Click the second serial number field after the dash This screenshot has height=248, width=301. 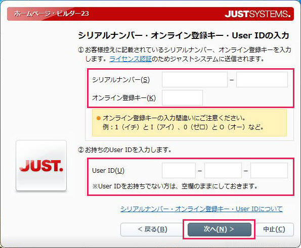tap(262, 79)
